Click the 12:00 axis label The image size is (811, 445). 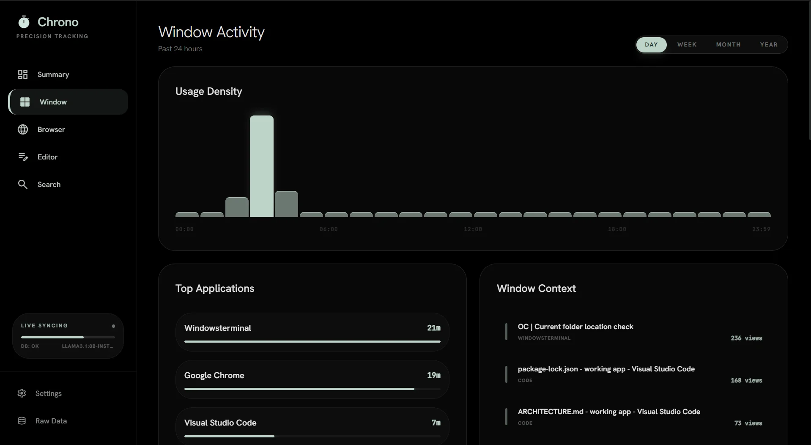click(473, 229)
